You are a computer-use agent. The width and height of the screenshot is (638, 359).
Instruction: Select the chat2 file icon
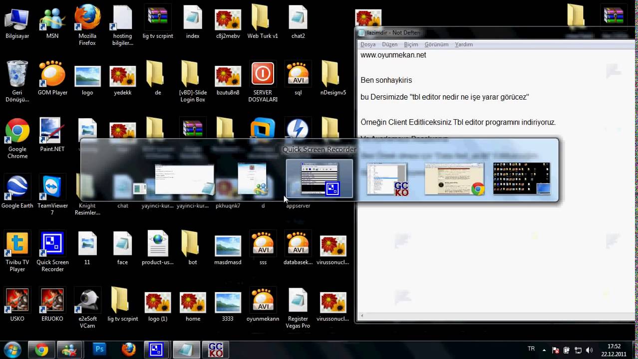[x=298, y=22]
